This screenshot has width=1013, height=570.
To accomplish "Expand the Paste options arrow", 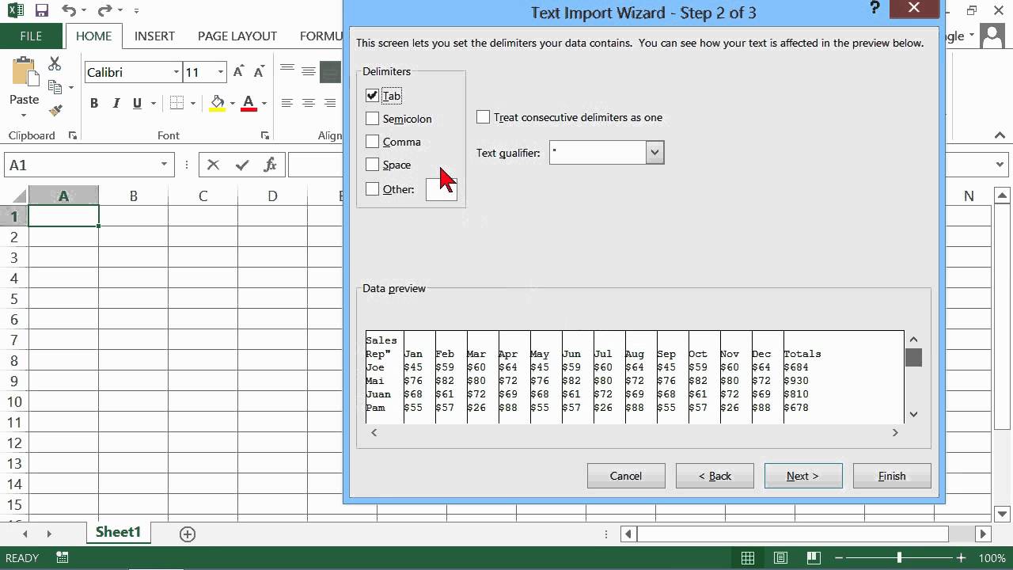I will point(24,115).
